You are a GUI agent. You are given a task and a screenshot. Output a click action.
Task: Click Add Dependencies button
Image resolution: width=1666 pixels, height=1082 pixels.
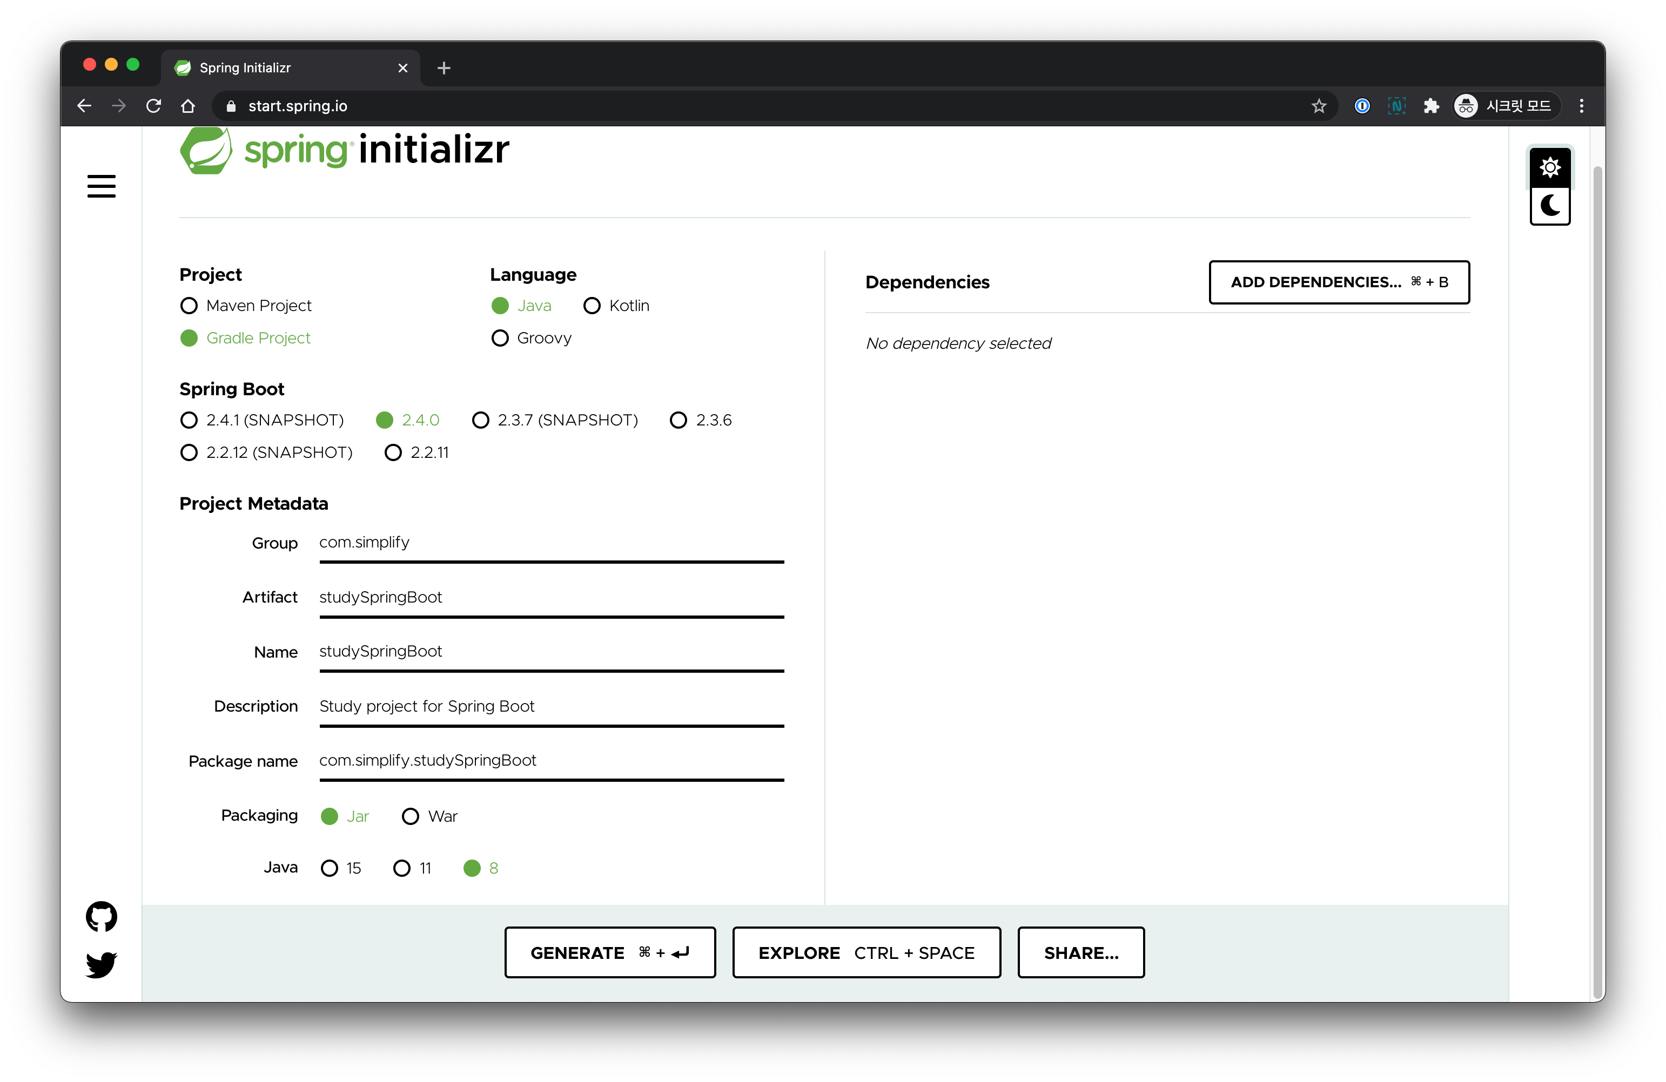tap(1339, 282)
